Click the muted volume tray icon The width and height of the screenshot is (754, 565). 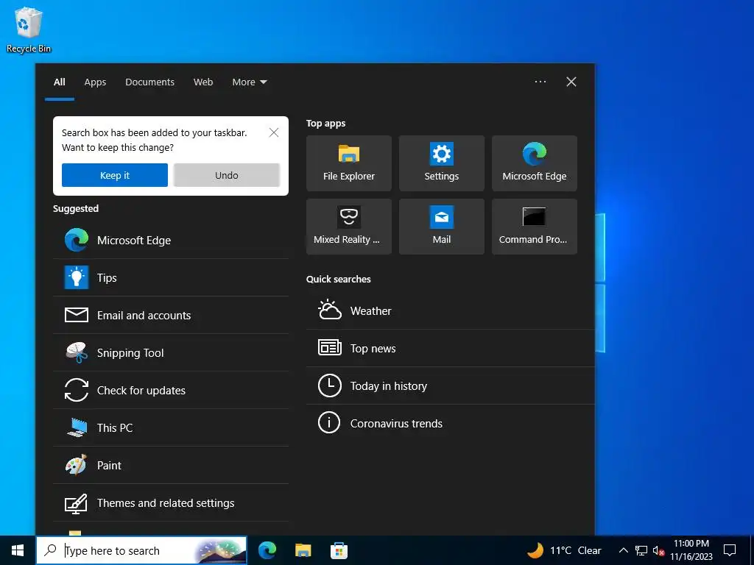coord(659,550)
